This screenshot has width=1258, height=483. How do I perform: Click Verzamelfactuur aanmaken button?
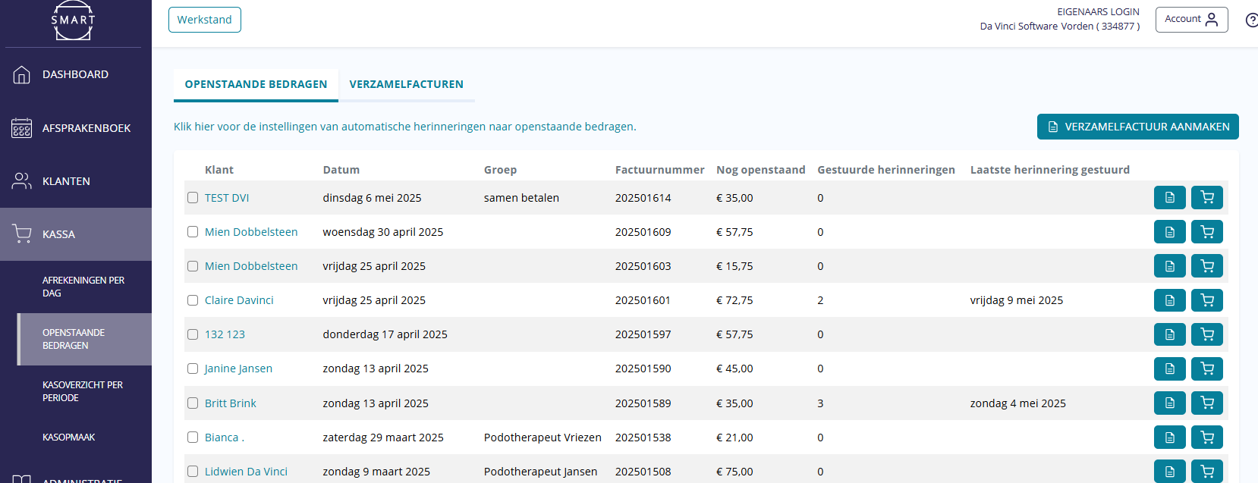(x=1137, y=127)
